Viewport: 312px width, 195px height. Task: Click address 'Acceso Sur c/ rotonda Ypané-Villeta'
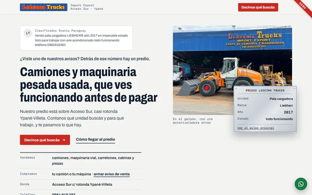point(82,184)
